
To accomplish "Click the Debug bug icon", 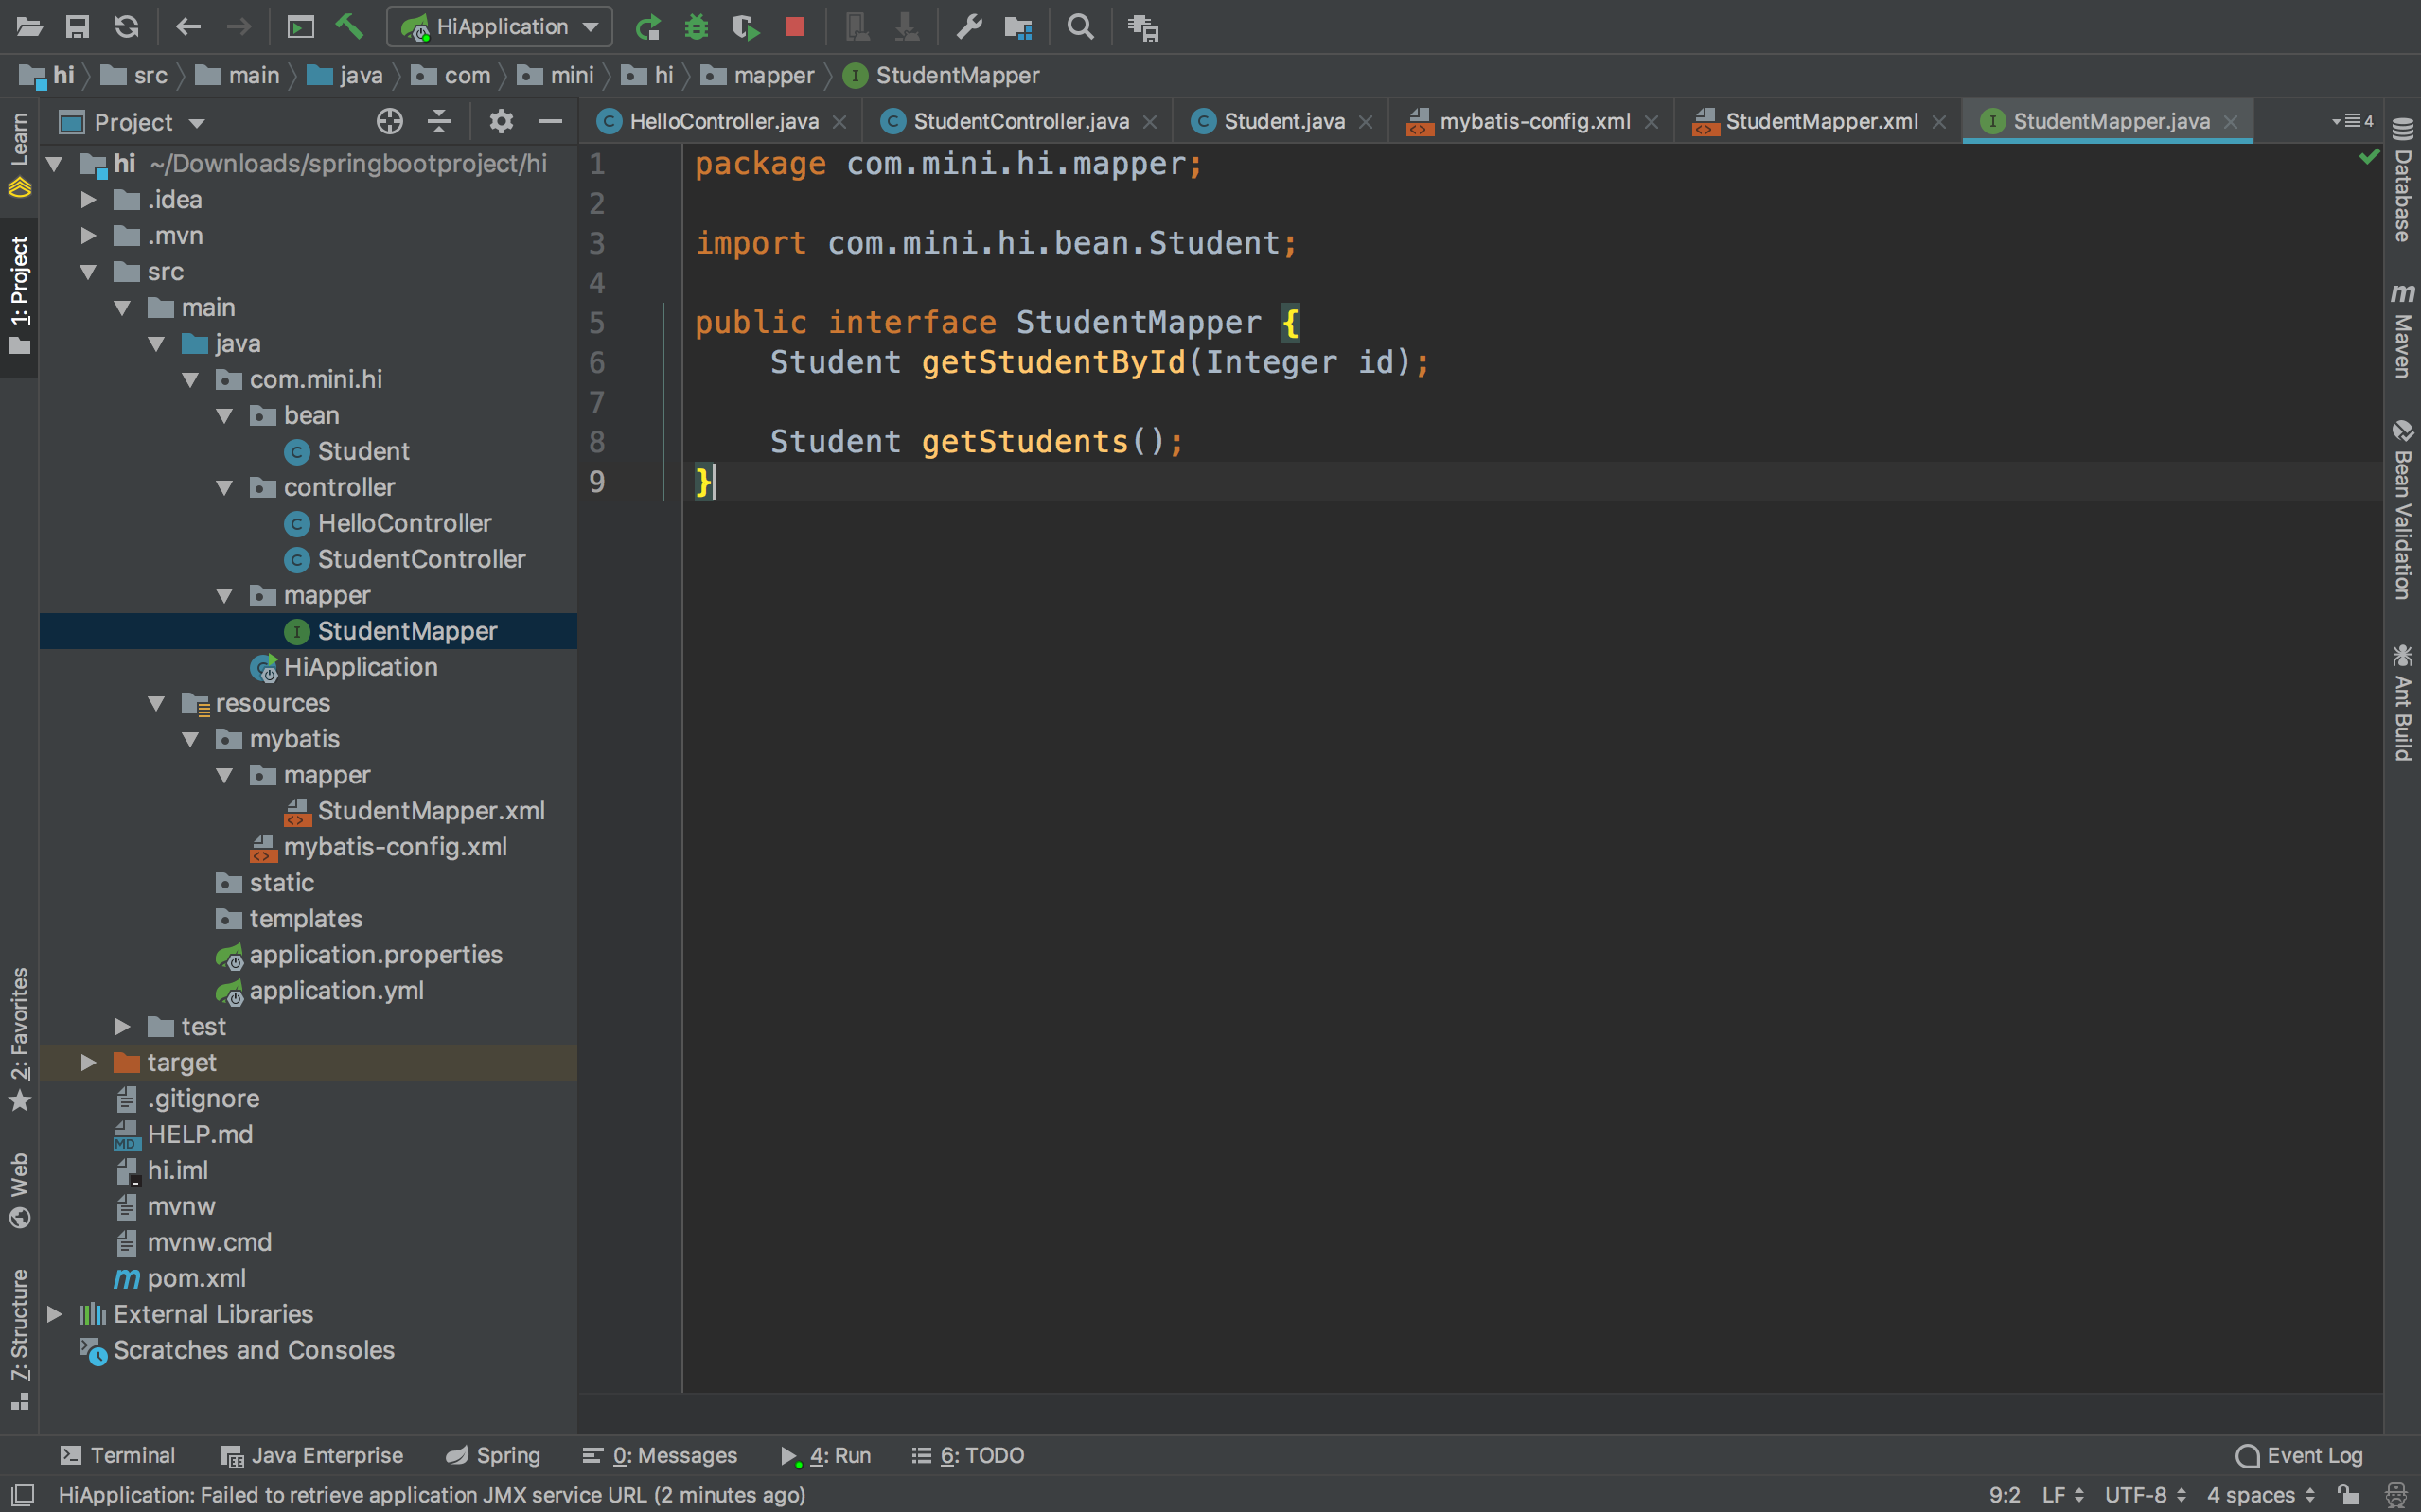I will tap(696, 27).
